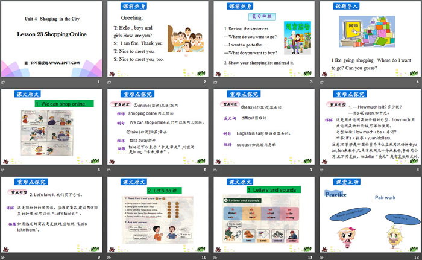Screen dimensions: 422x260
Task: Click the animation star icon under slide 10
Action: tap(109, 258)
